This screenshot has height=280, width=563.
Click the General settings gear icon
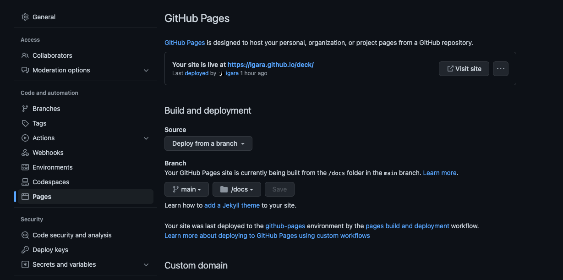click(x=25, y=16)
